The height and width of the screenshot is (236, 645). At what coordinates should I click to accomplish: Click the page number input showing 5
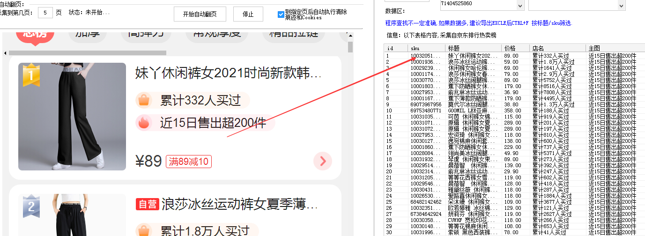45,13
